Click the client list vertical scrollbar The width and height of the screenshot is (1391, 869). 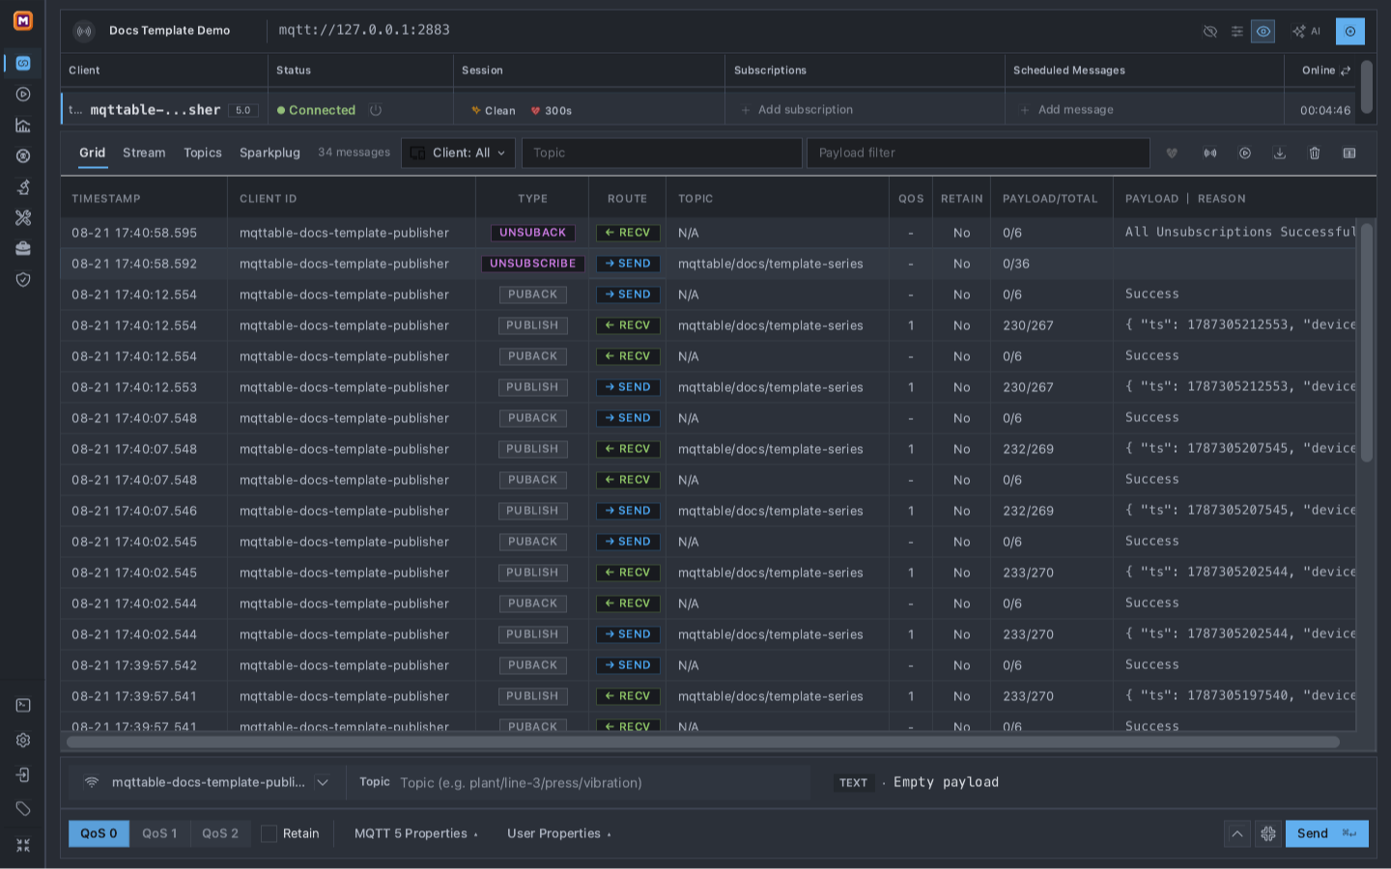point(1367,87)
